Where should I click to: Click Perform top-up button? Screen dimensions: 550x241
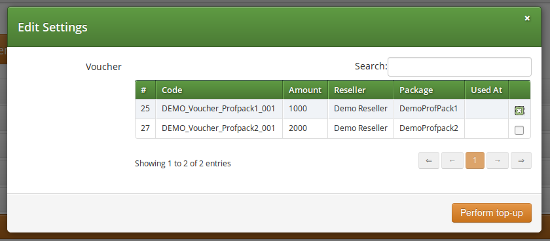(492, 213)
